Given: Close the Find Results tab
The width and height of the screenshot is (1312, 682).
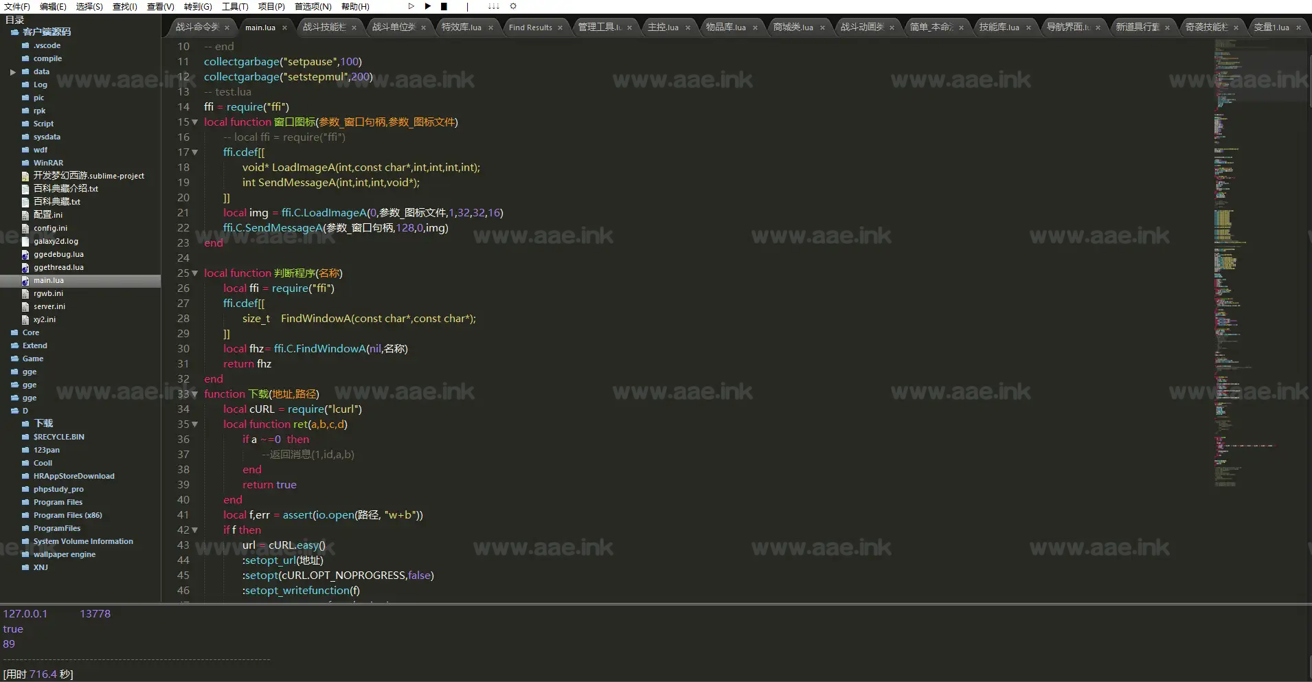Looking at the screenshot, I should 560,27.
